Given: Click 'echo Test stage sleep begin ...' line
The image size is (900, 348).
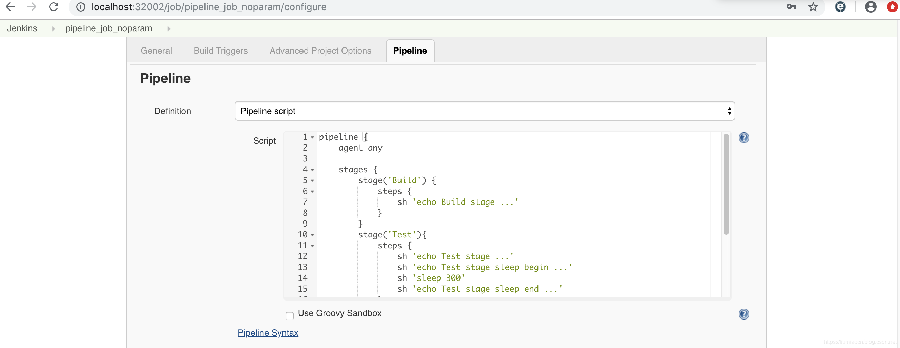Looking at the screenshot, I should click(485, 267).
